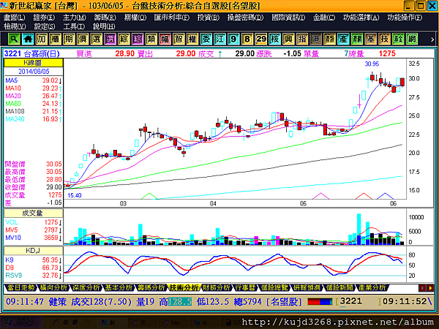This screenshot has height=329, width=439.
Task: Click the green 網 toolbar icon
Action: tap(412, 39)
